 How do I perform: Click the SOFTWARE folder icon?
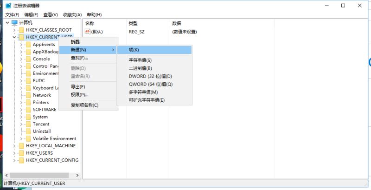click(28, 110)
